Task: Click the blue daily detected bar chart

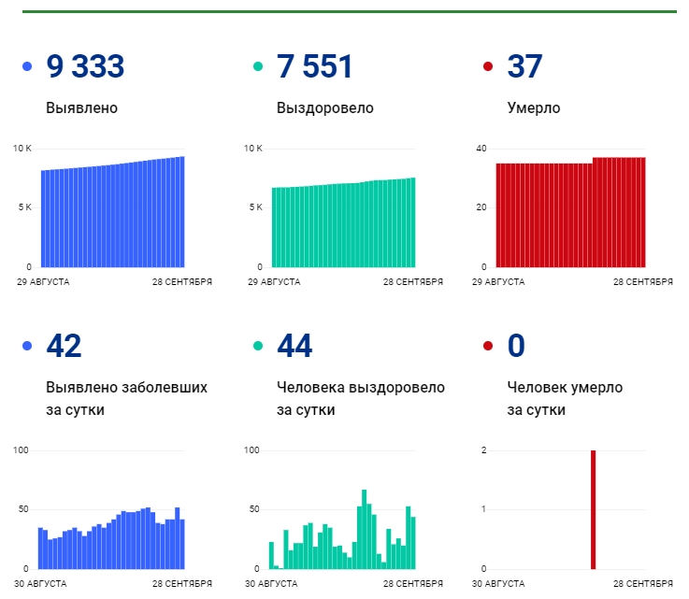Action: coord(111,538)
